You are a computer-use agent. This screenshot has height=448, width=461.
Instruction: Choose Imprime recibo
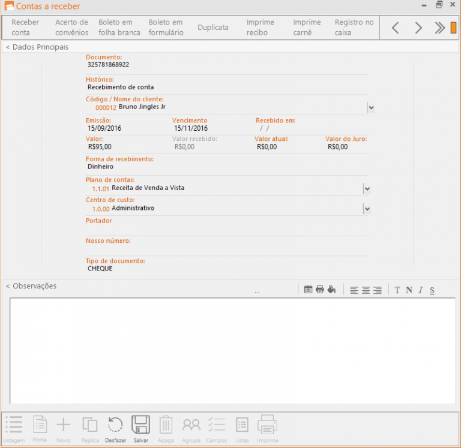260,28
